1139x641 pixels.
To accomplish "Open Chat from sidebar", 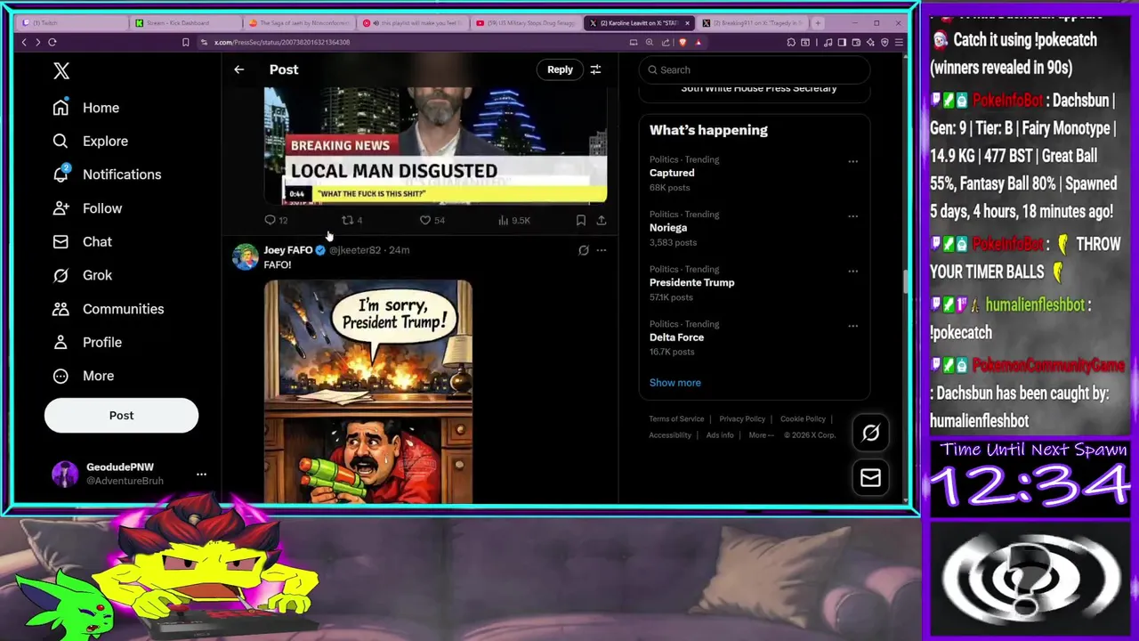I will [x=82, y=242].
